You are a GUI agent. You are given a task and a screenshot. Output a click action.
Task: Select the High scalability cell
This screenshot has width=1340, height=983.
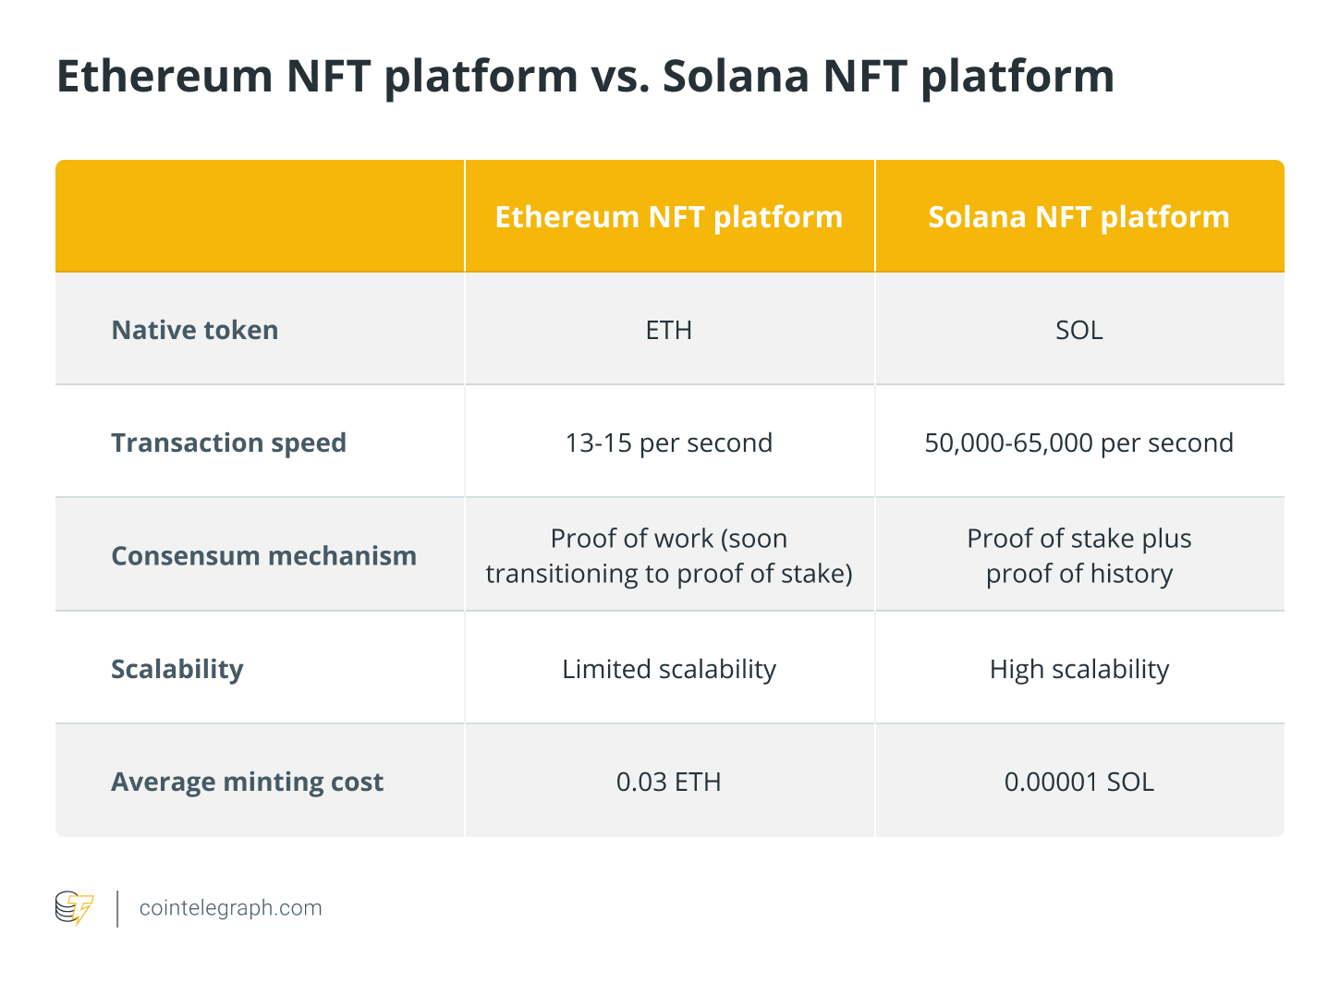[1078, 669]
